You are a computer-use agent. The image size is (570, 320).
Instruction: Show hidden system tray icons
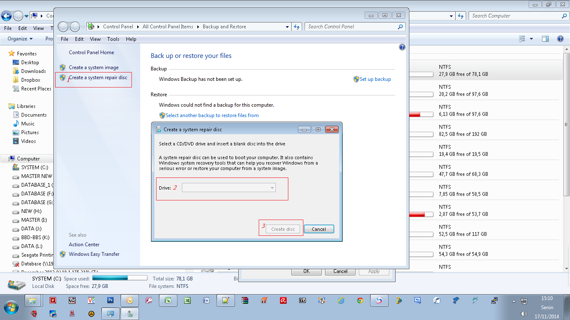[514, 301]
